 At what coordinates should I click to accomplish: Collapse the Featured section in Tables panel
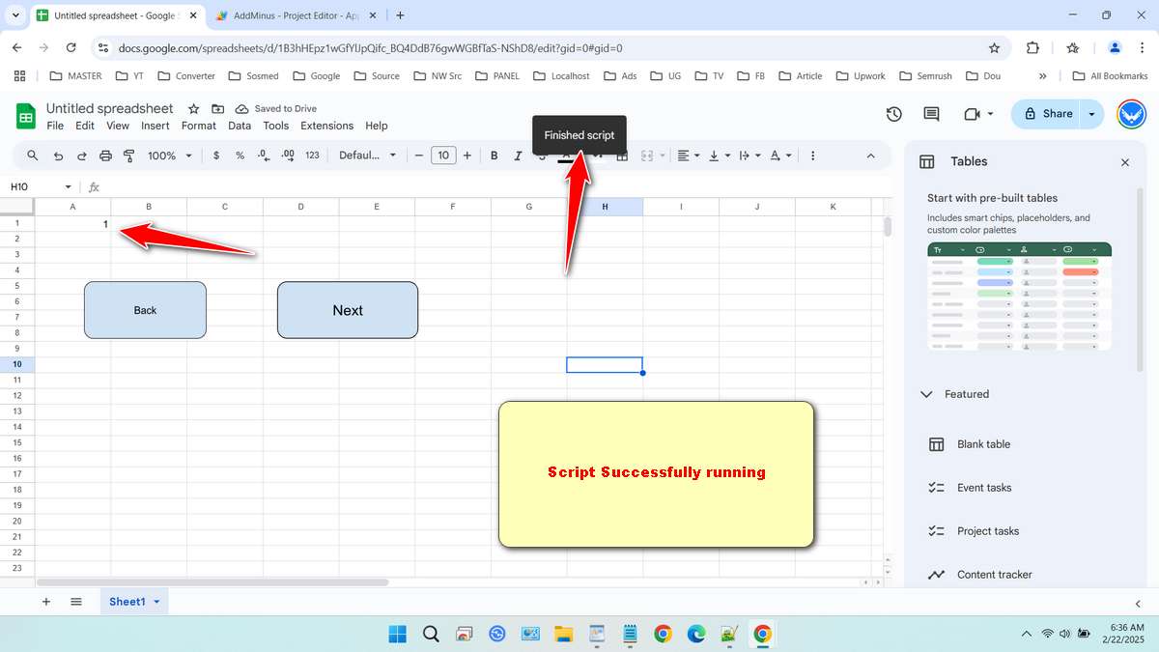tap(926, 394)
